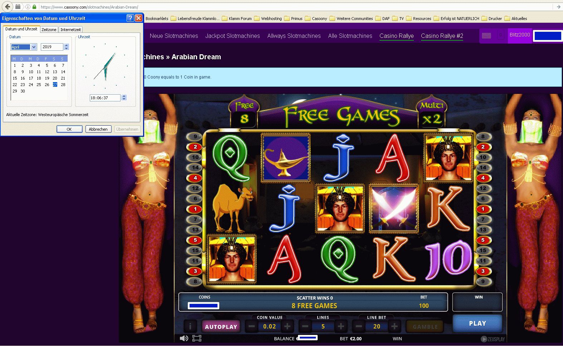The width and height of the screenshot is (563, 346).
Task: Switch to the Zeitzone tab
Action: (x=49, y=30)
